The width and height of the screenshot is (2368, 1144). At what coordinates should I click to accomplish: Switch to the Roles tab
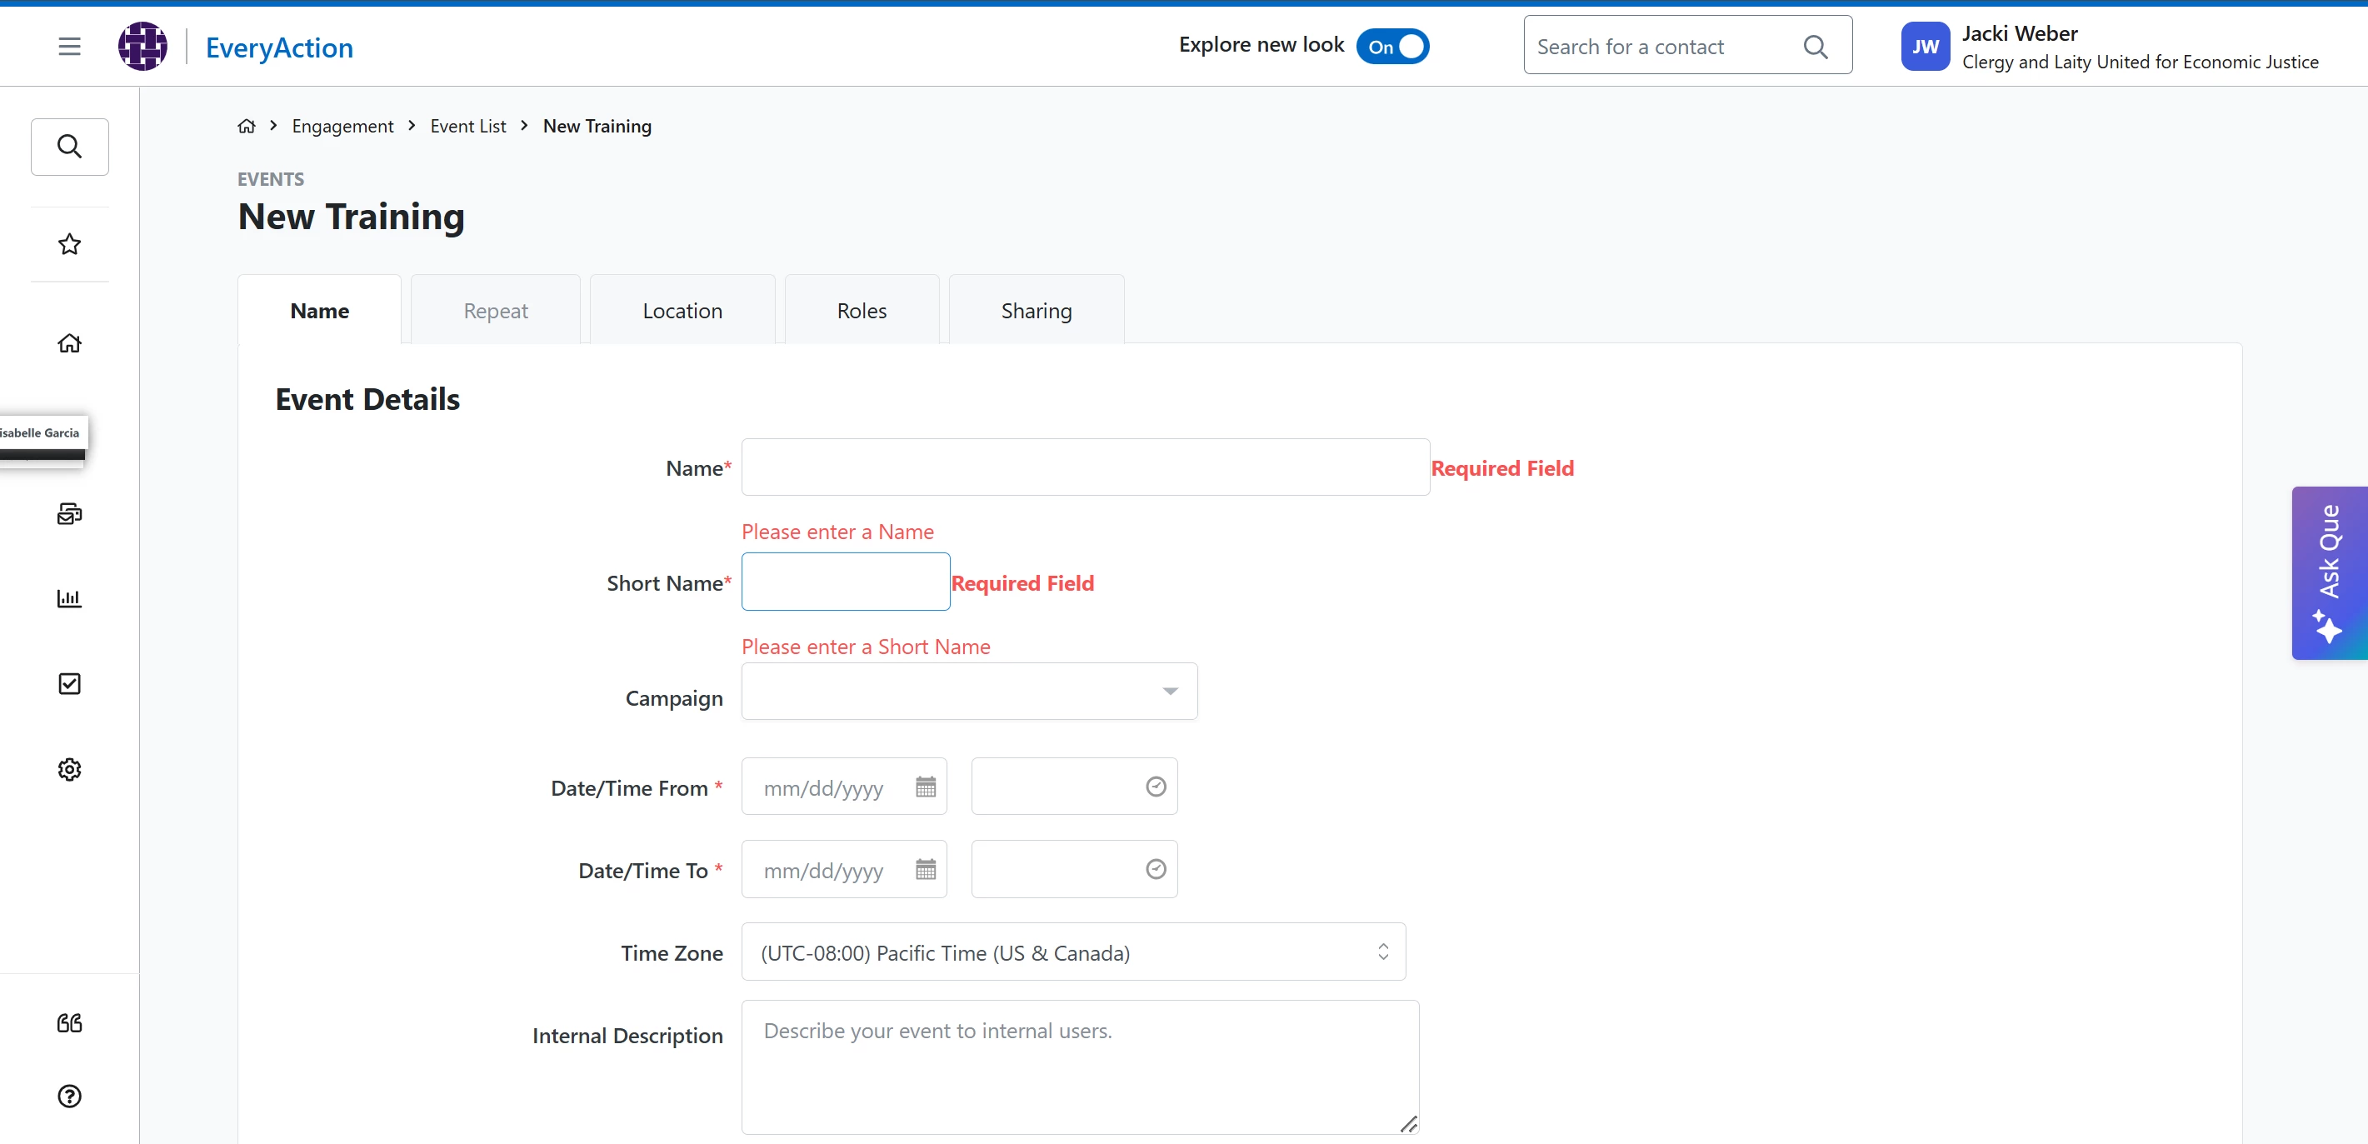(862, 311)
